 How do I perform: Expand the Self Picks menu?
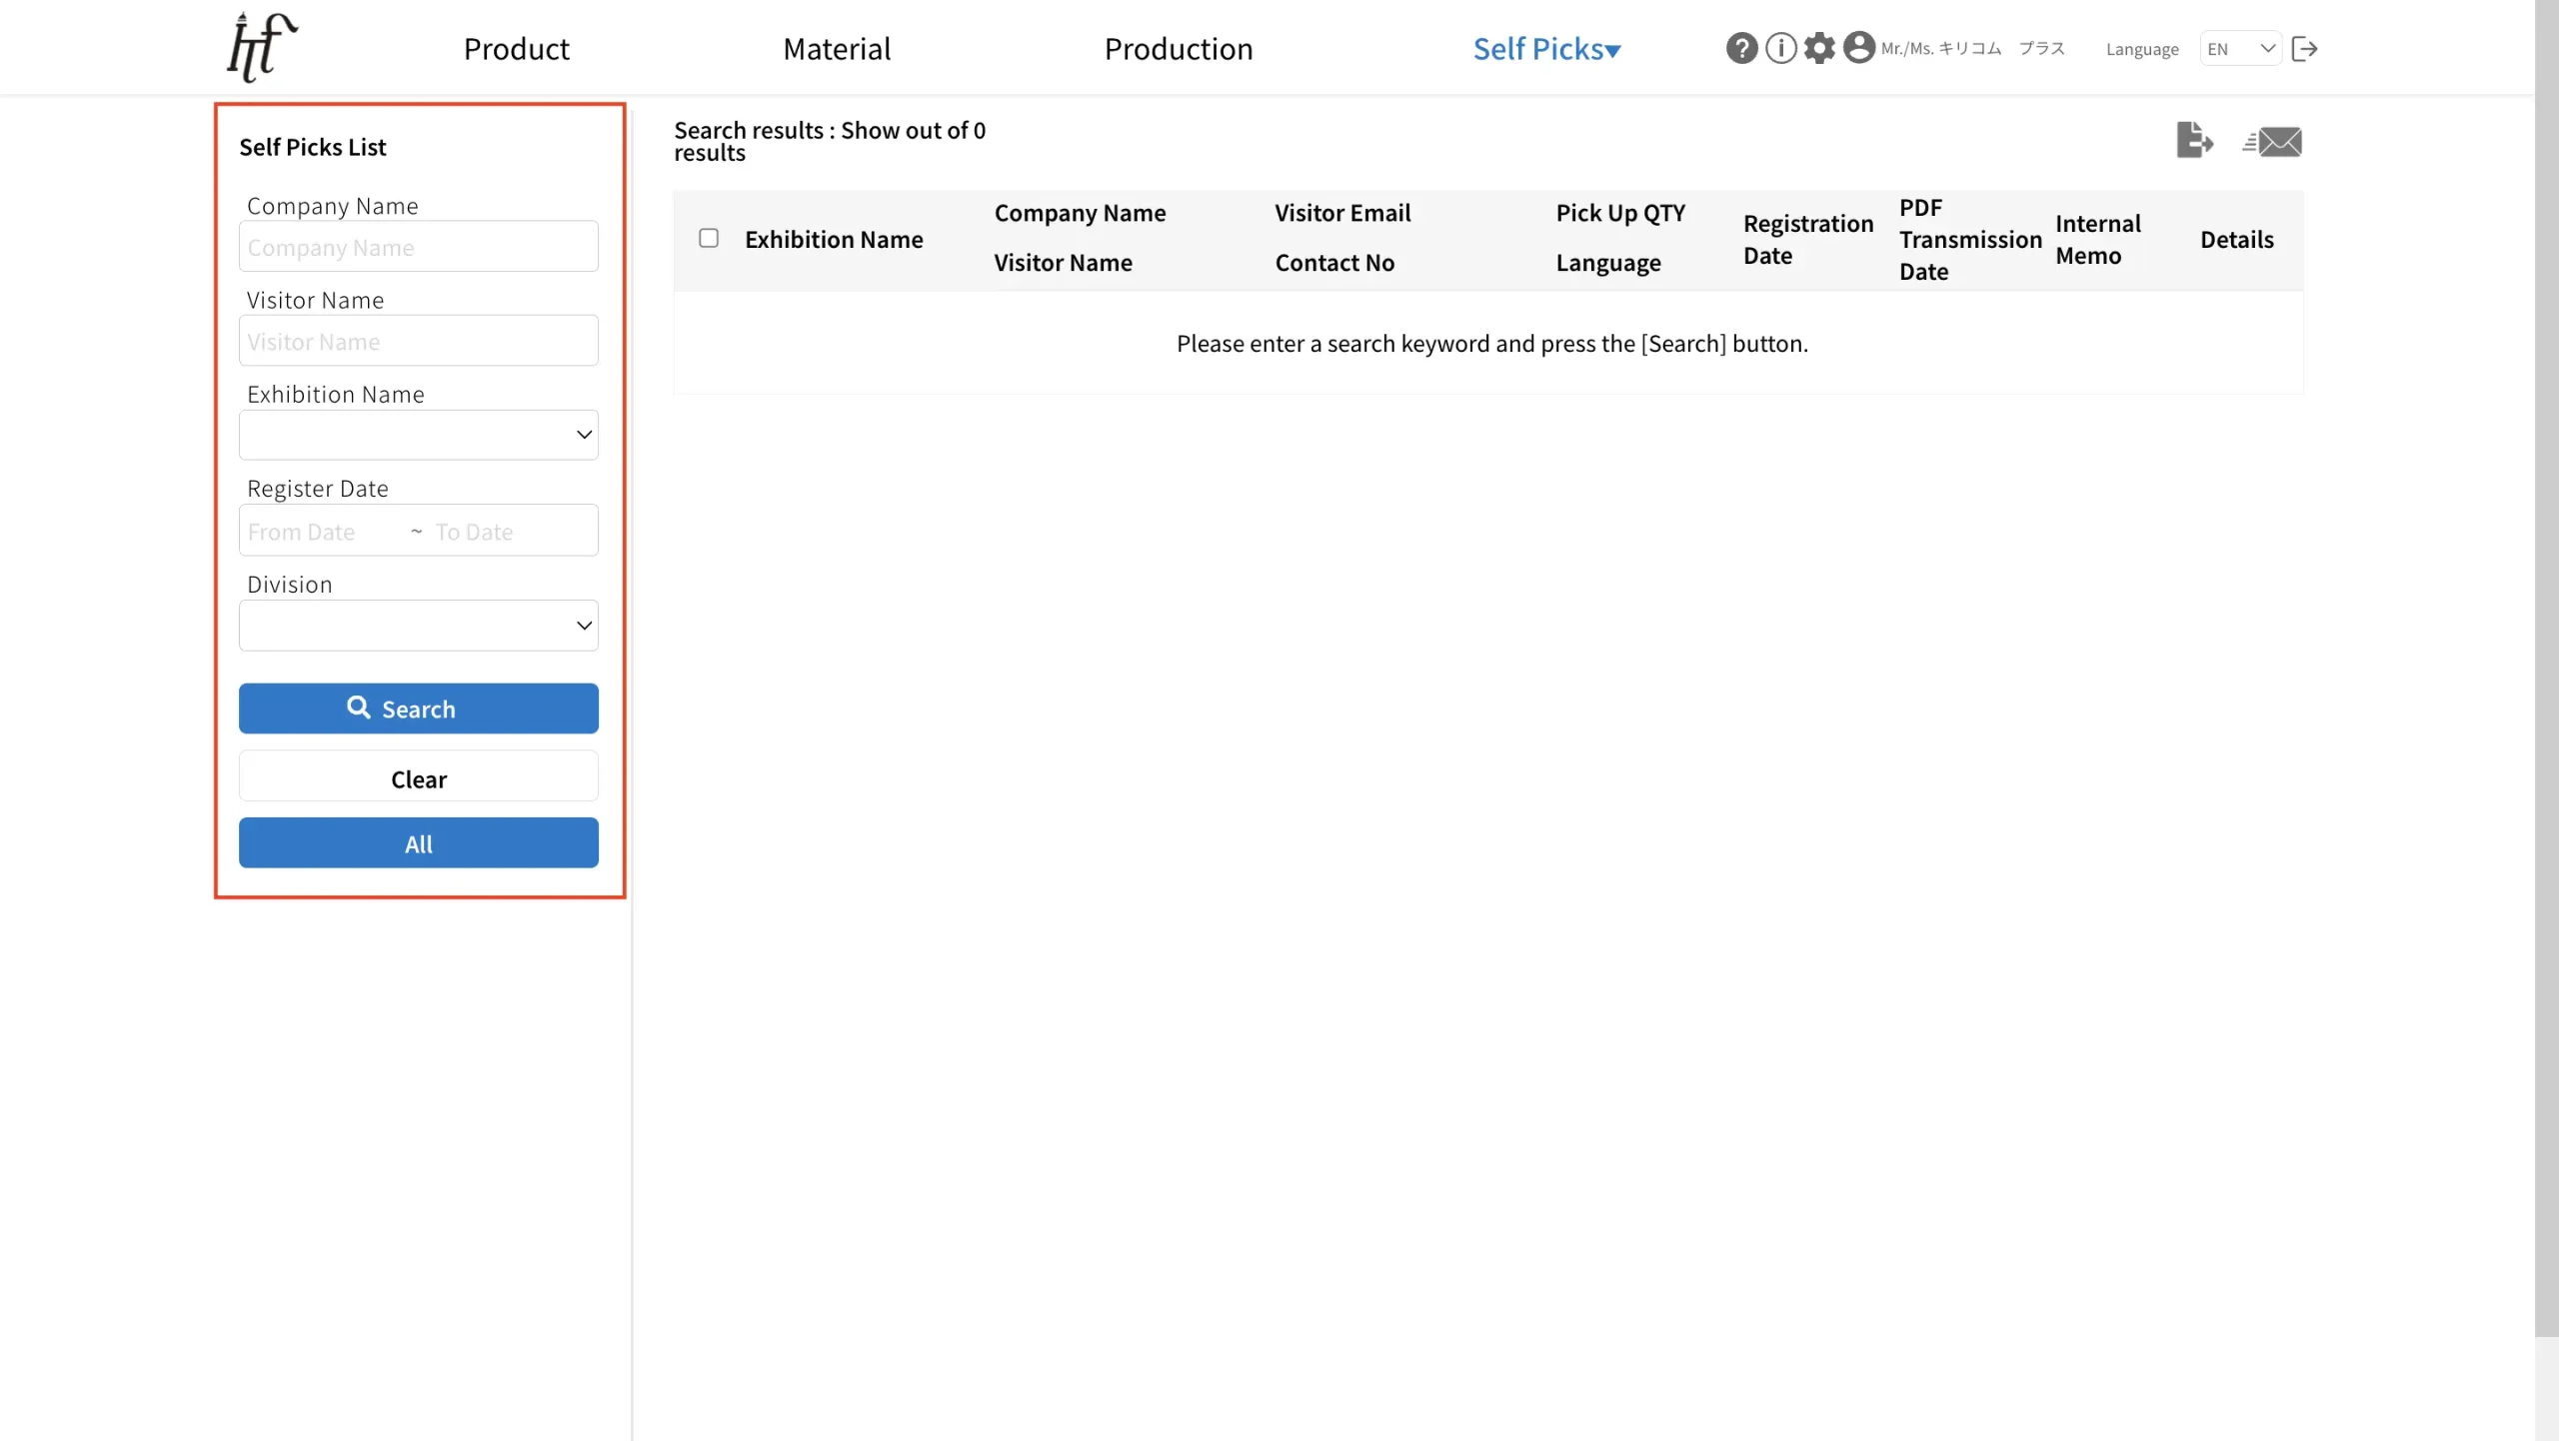(x=1546, y=48)
